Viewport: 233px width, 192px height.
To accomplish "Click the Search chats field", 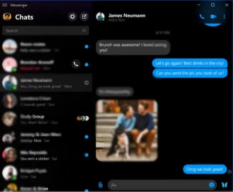I will 45,31.
